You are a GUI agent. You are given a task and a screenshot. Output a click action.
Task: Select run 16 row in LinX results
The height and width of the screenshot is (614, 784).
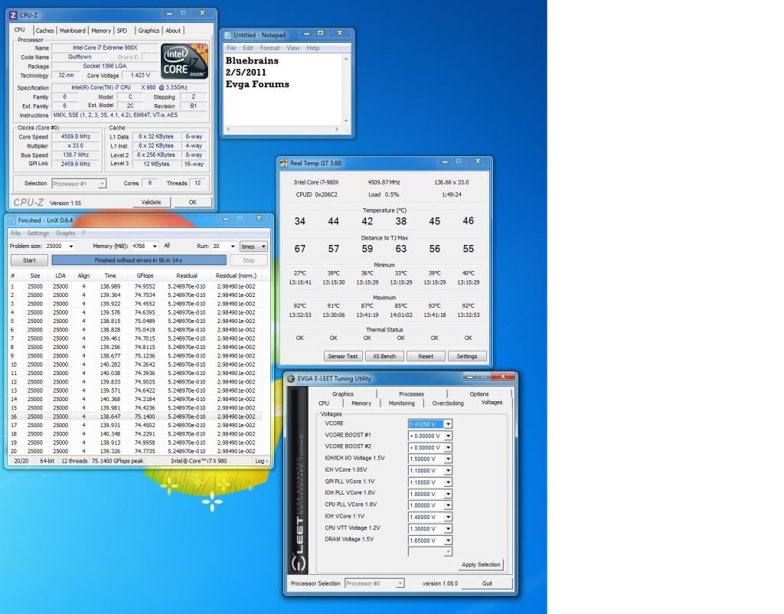(138, 416)
